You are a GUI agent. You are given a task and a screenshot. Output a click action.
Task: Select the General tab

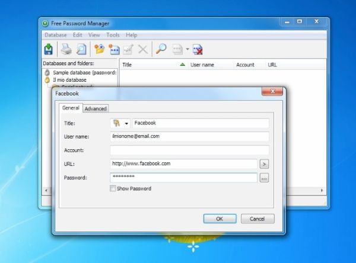71,108
